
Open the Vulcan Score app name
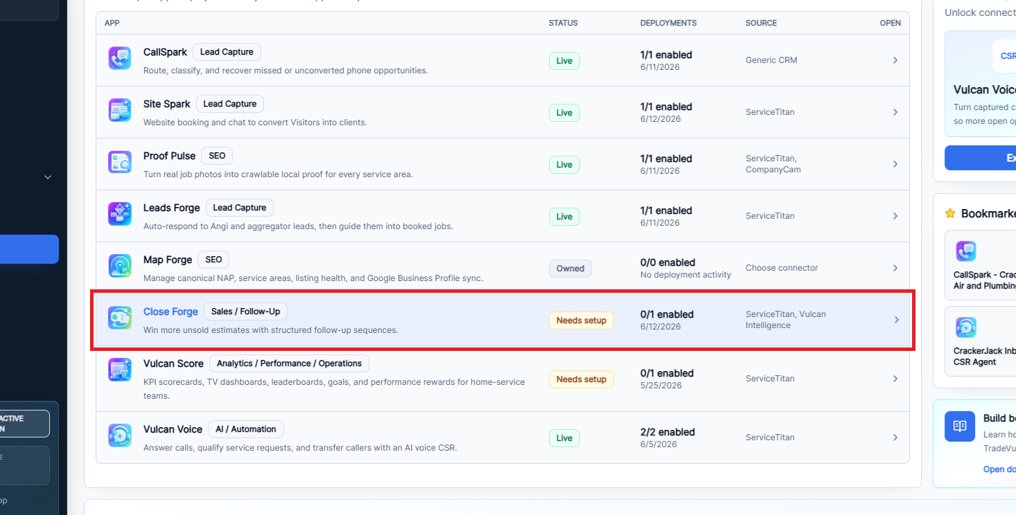click(x=173, y=363)
